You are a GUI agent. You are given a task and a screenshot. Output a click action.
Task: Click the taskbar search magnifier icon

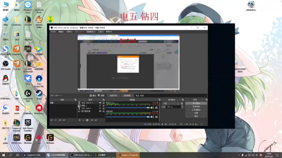tap(11, 155)
